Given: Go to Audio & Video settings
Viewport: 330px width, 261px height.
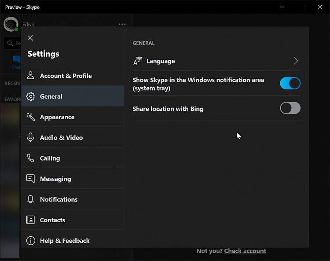Looking at the screenshot, I should pos(73,137).
